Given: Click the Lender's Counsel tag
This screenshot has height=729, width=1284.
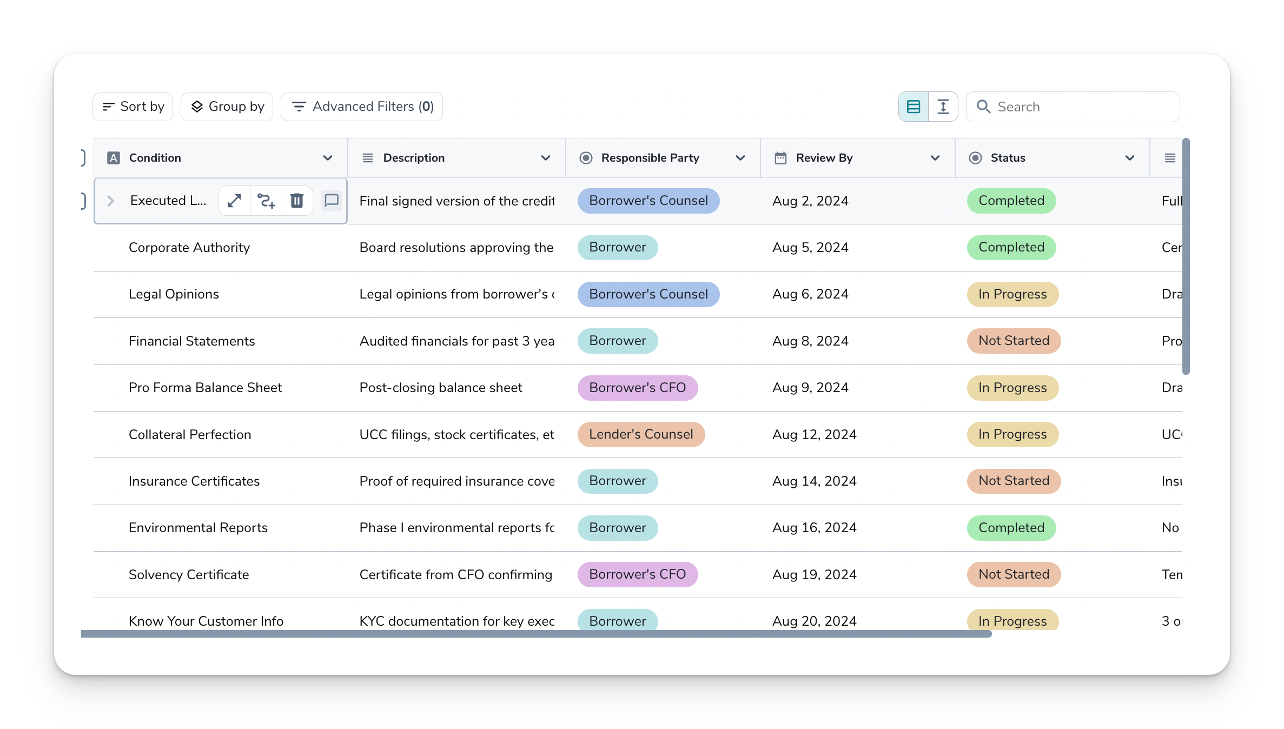Looking at the screenshot, I should (641, 434).
